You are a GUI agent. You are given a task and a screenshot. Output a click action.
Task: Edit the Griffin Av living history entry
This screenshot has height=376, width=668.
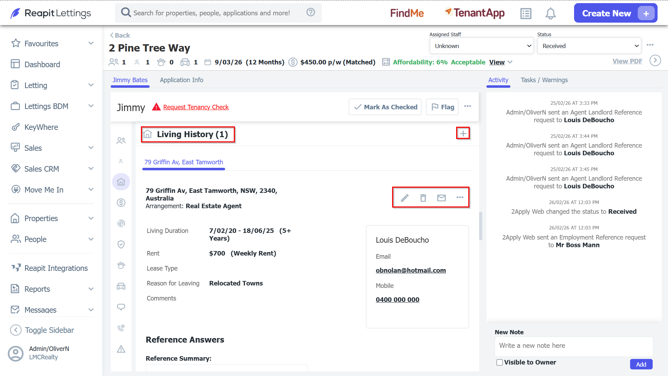(405, 198)
